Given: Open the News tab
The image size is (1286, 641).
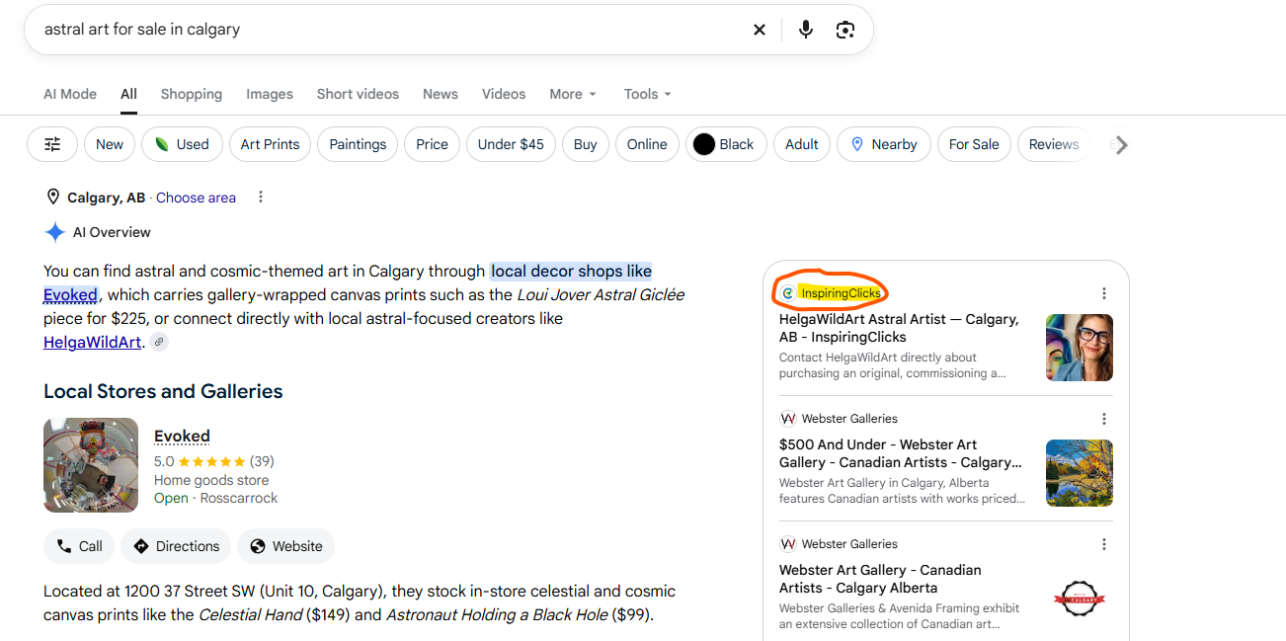Looking at the screenshot, I should [x=441, y=94].
